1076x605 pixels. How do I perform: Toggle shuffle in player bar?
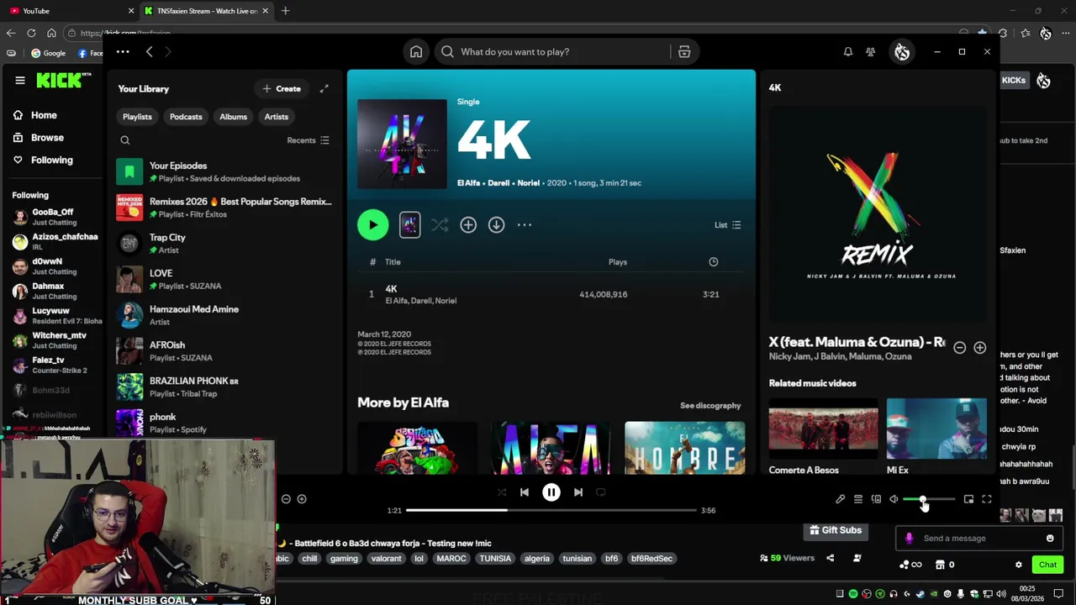(x=502, y=492)
